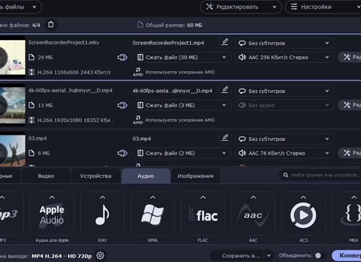Choose WAV format music note icon
The width and height of the screenshot is (361, 262).
pos(102,215)
